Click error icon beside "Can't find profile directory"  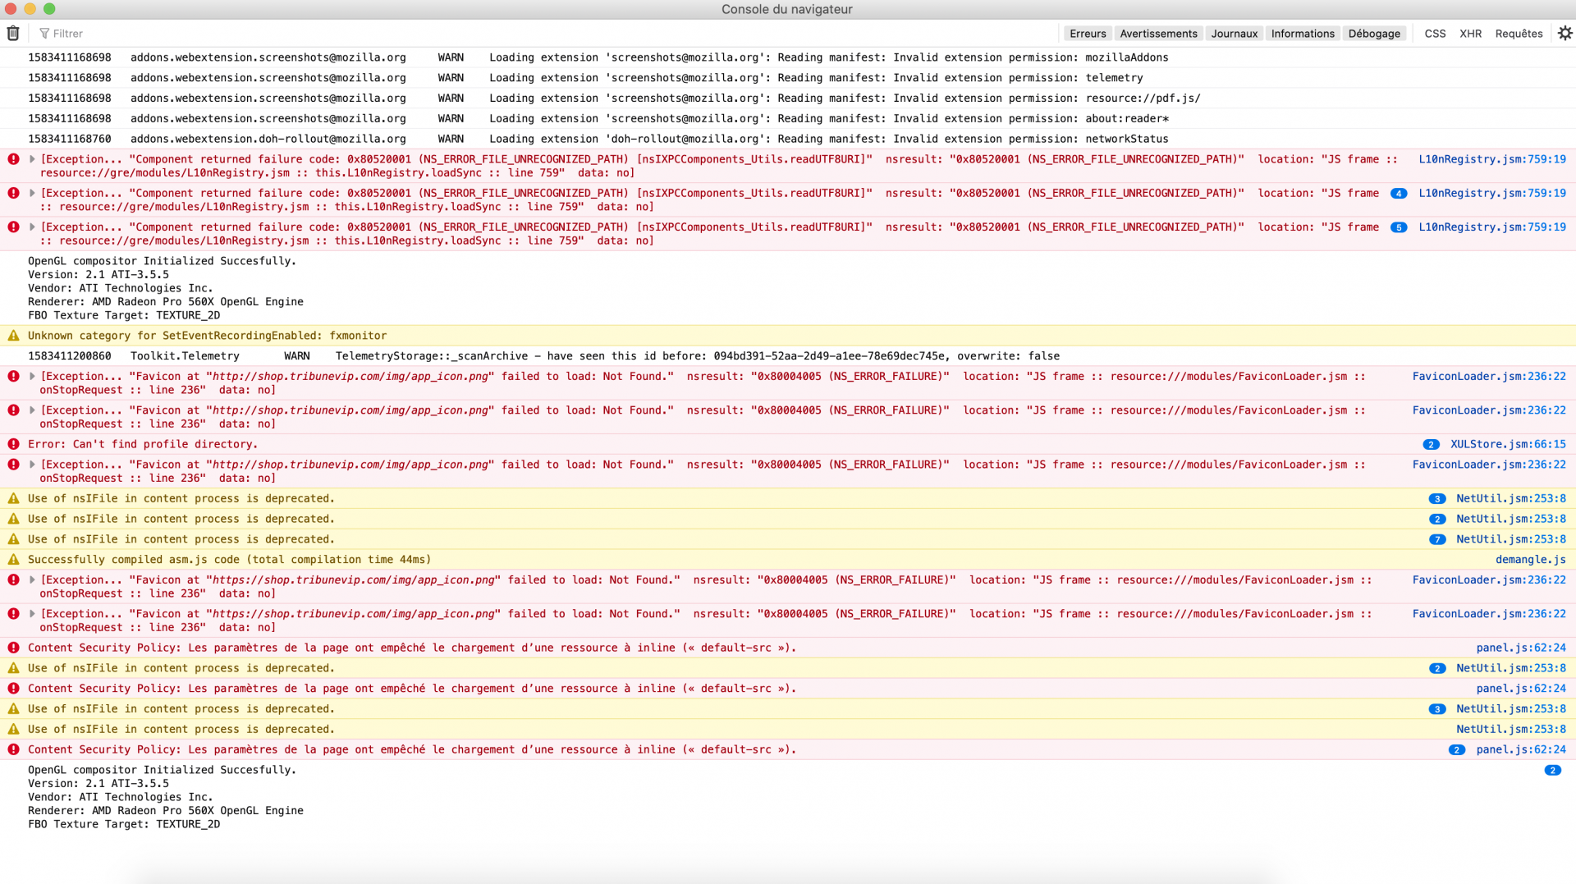point(13,444)
